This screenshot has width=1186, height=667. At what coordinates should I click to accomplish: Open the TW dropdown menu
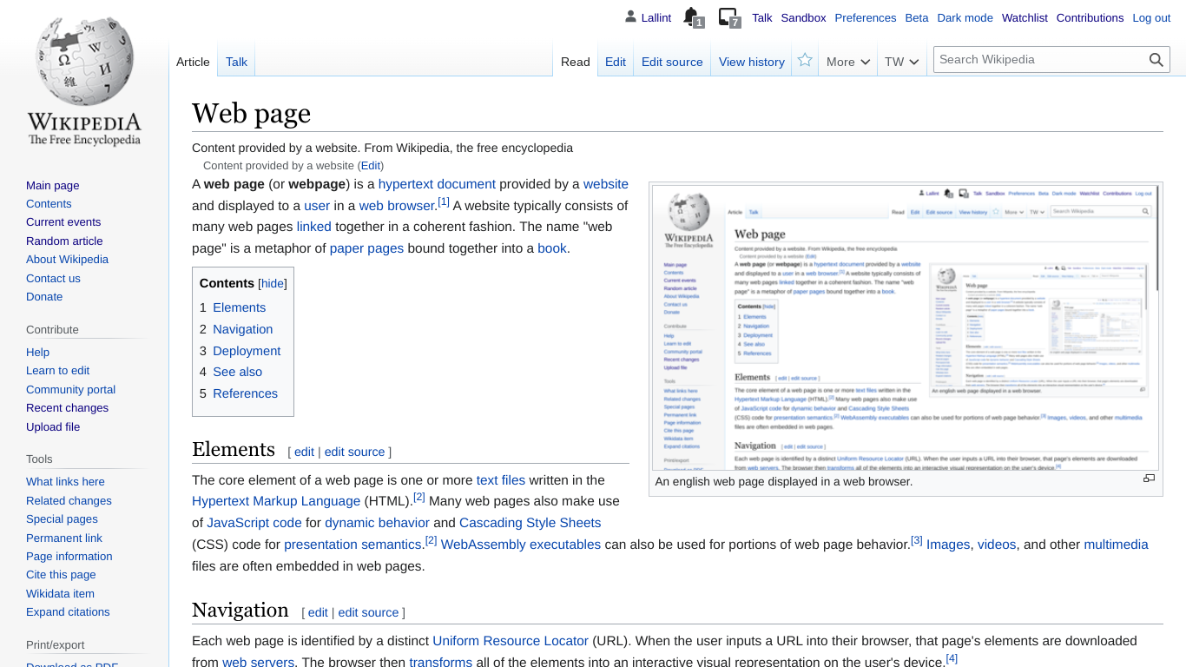pyautogui.click(x=901, y=62)
